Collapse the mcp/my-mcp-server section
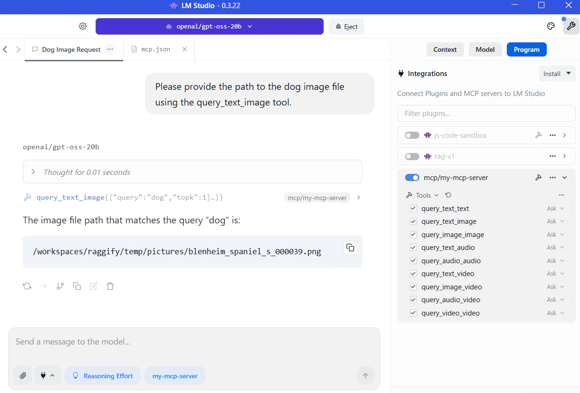This screenshot has height=393, width=580. [565, 178]
